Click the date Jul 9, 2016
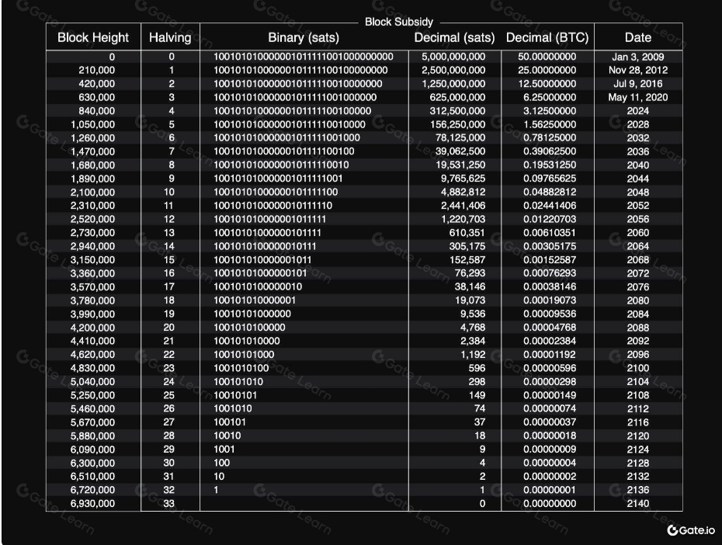Image resolution: width=722 pixels, height=545 pixels. point(637,84)
